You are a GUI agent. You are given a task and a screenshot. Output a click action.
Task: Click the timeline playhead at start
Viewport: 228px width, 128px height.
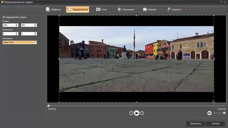(48, 106)
